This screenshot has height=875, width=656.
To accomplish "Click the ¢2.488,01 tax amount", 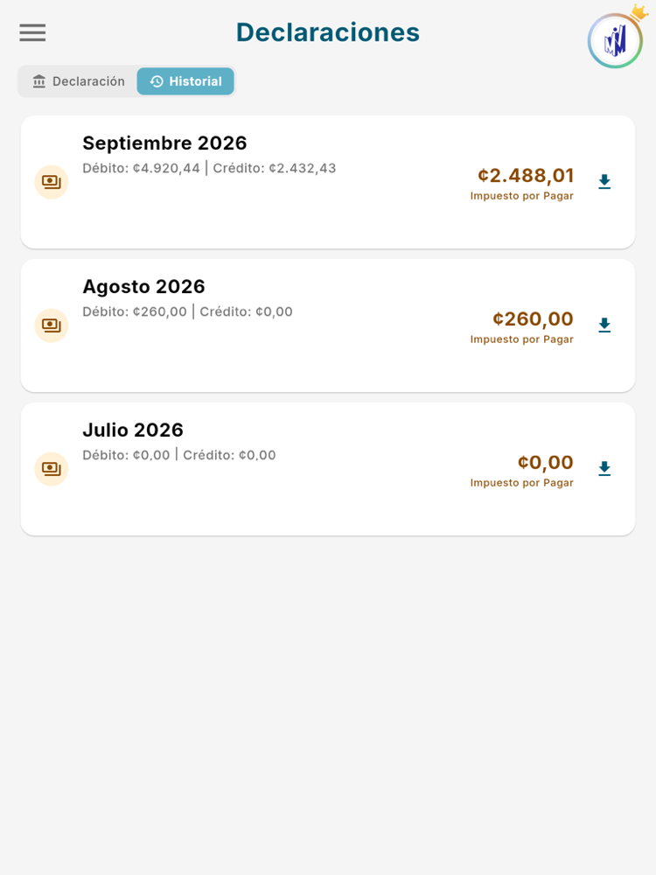I will [526, 176].
